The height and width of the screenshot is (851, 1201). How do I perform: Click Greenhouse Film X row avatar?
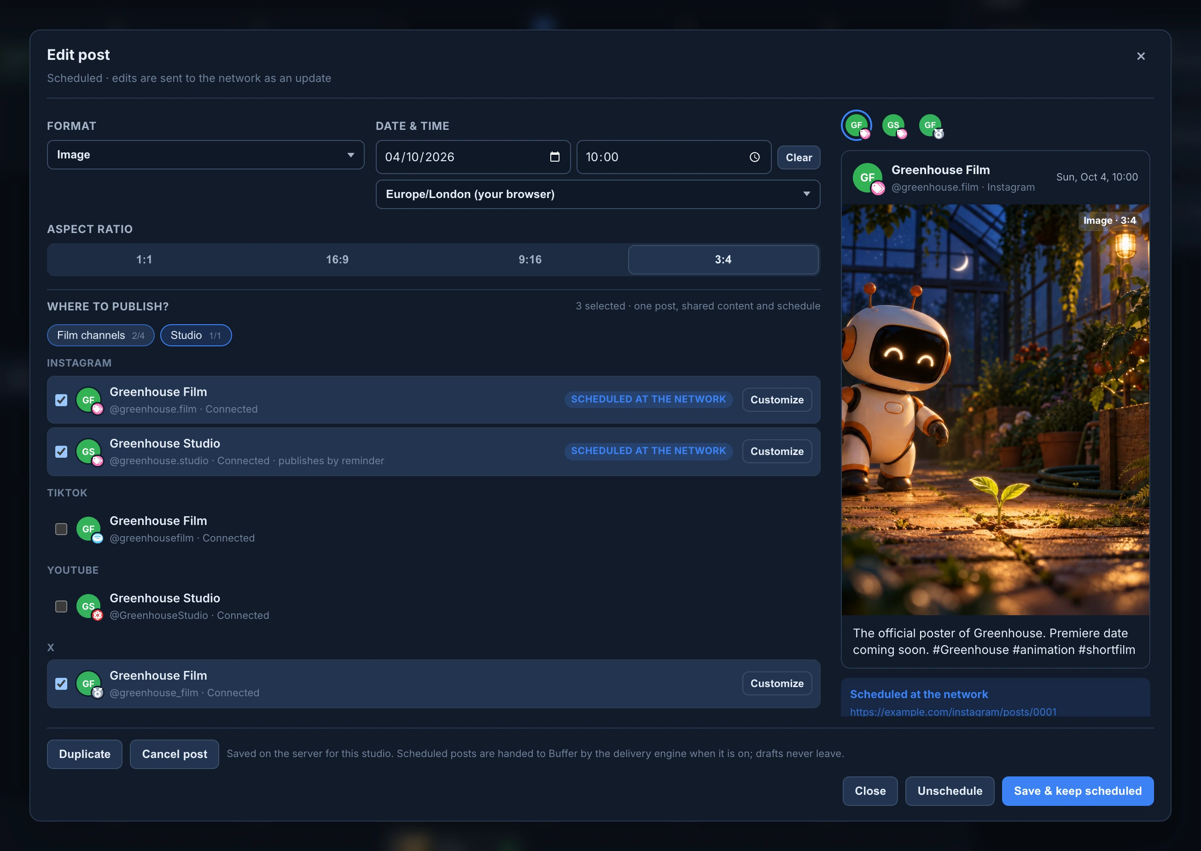(88, 683)
